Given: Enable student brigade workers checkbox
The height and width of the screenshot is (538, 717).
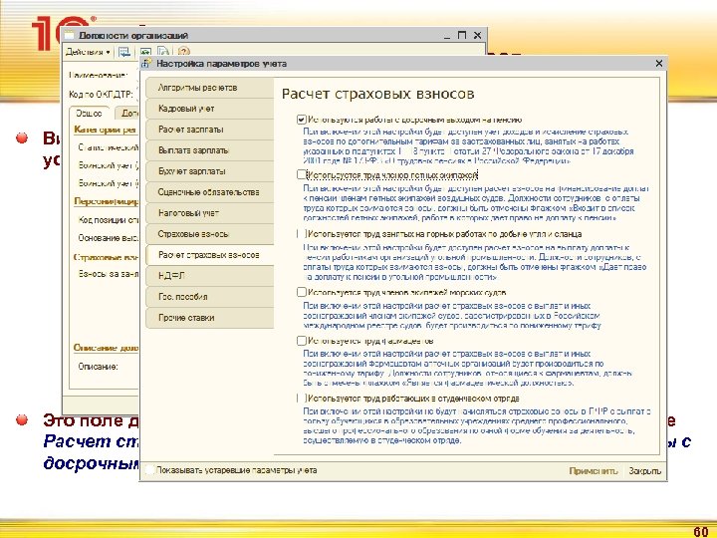Looking at the screenshot, I should coord(301,398).
